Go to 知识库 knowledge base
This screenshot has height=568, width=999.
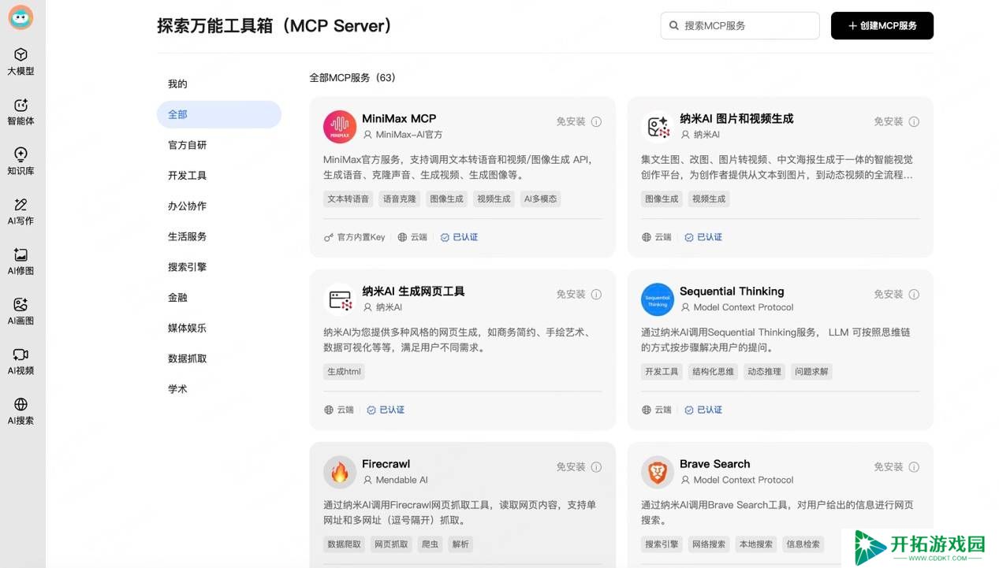coord(21,161)
